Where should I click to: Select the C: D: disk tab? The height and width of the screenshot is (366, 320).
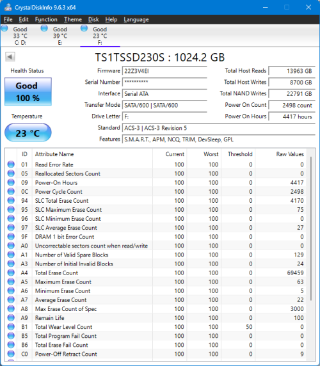tap(20, 36)
